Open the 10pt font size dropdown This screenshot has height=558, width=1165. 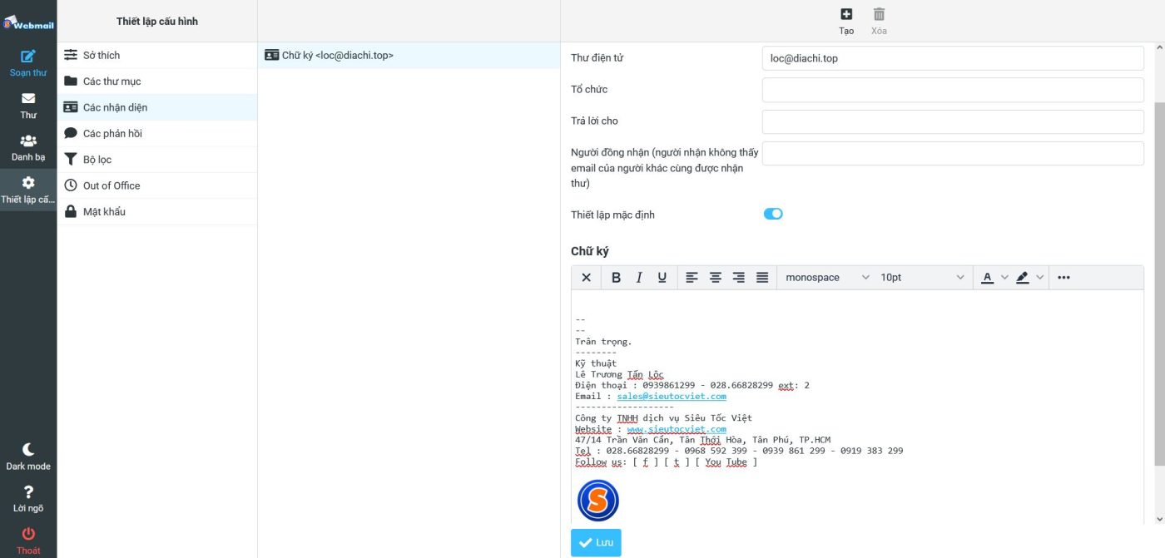(x=923, y=278)
